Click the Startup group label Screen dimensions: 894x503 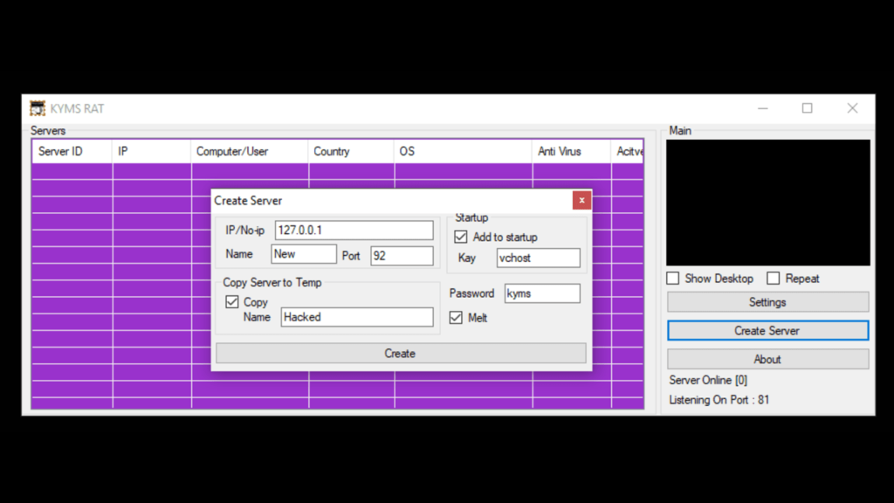tap(471, 217)
